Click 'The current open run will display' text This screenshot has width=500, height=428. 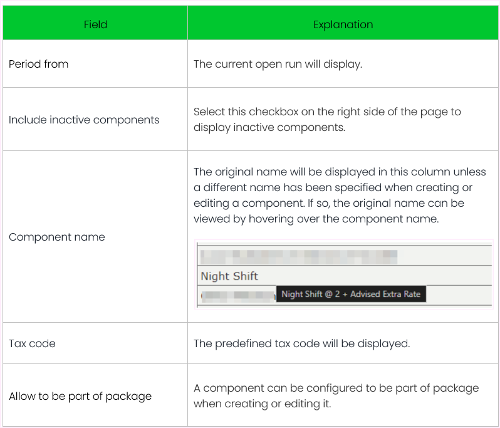[x=278, y=64]
